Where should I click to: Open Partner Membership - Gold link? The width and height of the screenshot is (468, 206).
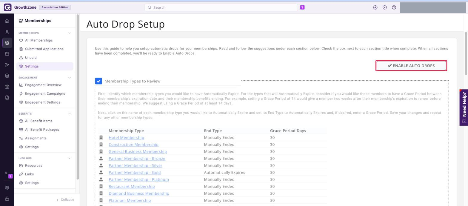click(x=135, y=173)
